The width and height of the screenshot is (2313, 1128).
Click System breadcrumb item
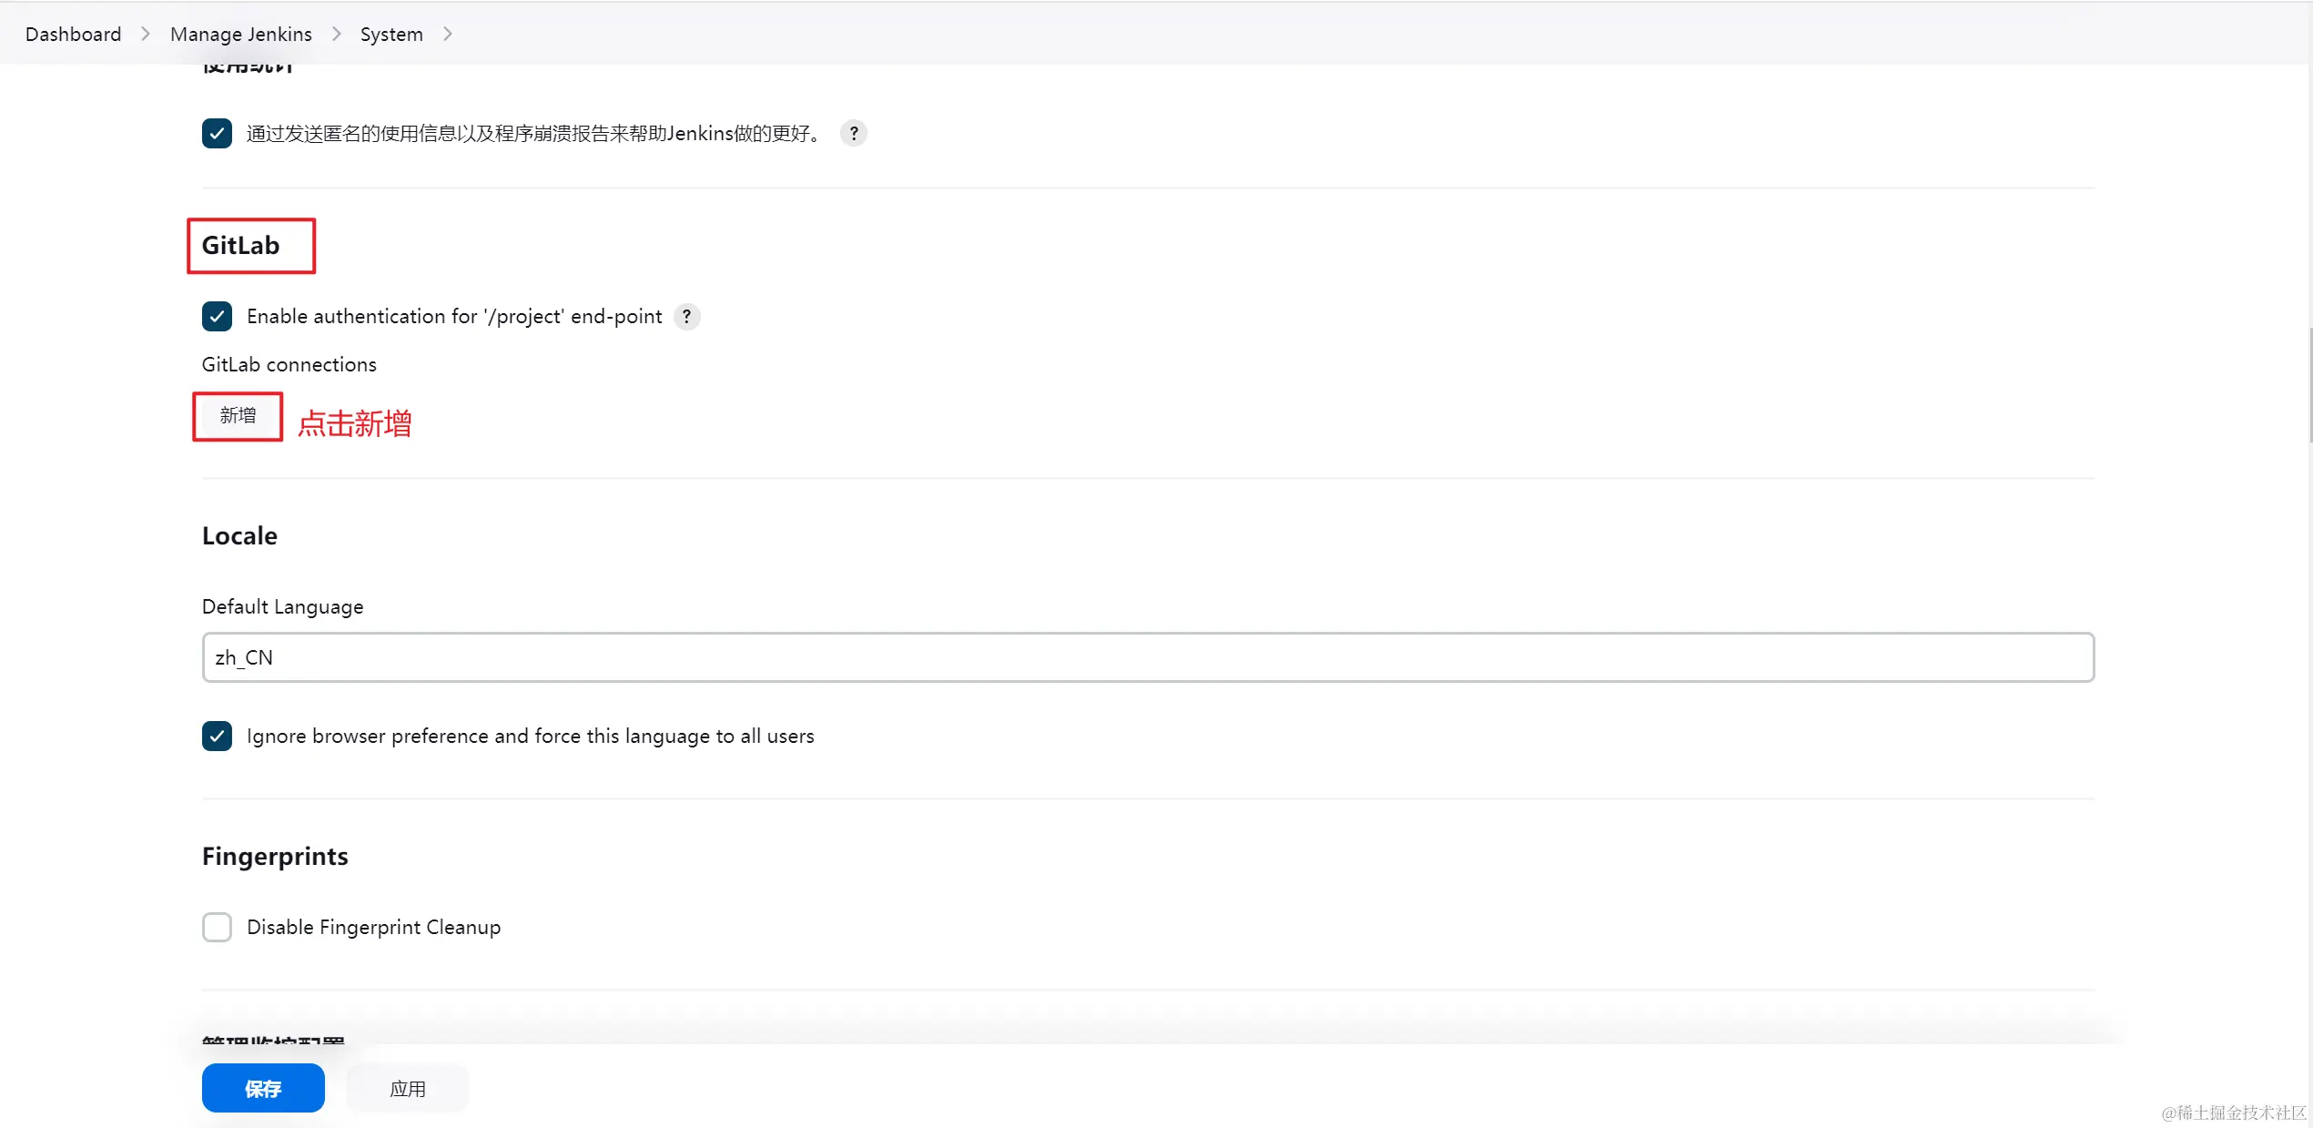click(391, 34)
